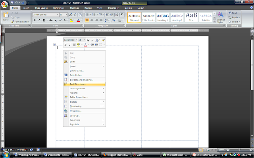Save the document from Quick Access toolbar
This screenshot has width=254, height=158.
12,3
